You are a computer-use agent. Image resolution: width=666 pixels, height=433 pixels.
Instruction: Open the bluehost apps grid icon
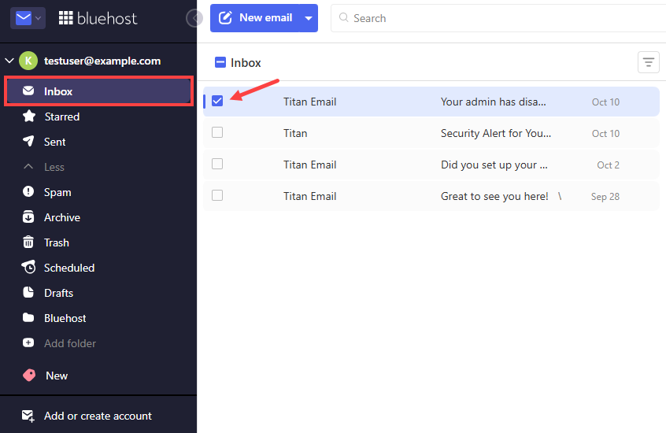tap(65, 18)
